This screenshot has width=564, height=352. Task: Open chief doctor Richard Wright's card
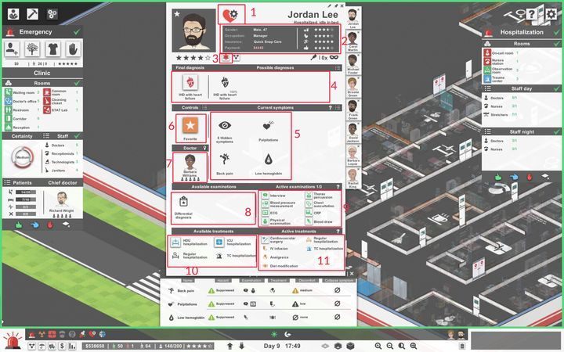62,204
